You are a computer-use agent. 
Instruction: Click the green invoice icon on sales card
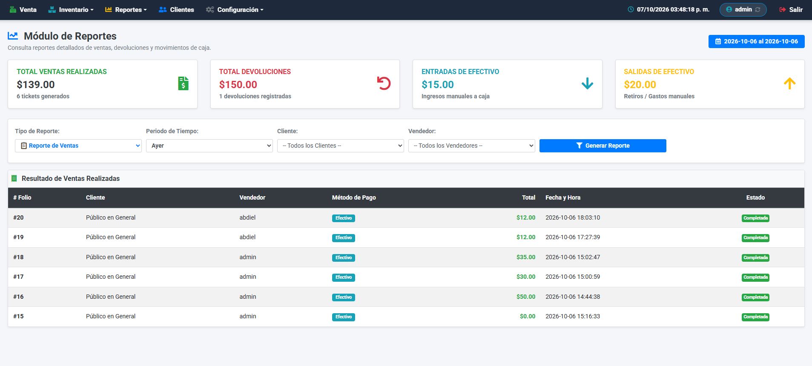(183, 83)
